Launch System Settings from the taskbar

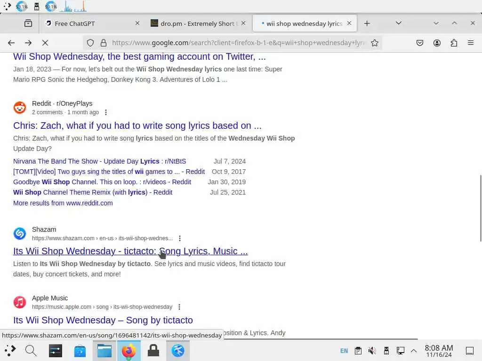coord(56,351)
